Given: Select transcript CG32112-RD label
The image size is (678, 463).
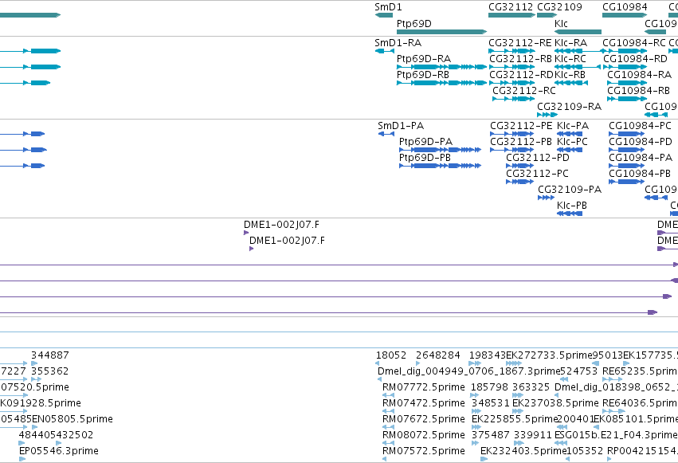Looking at the screenshot, I should pyautogui.click(x=521, y=74).
